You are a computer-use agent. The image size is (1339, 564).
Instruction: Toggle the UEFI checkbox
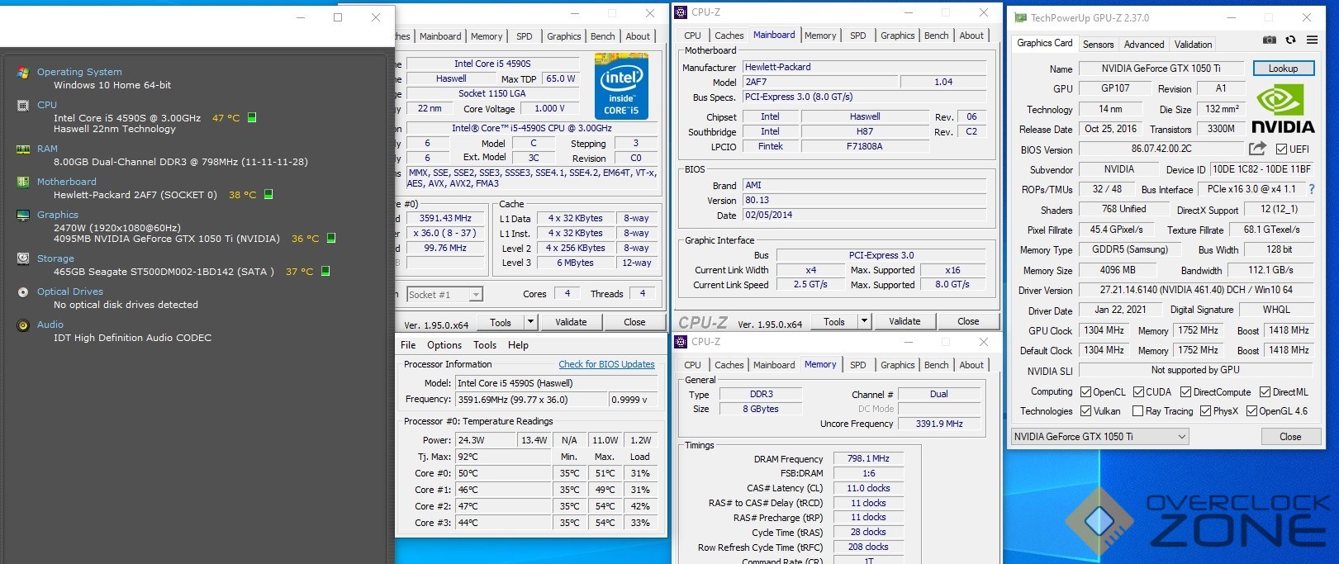tap(1281, 149)
